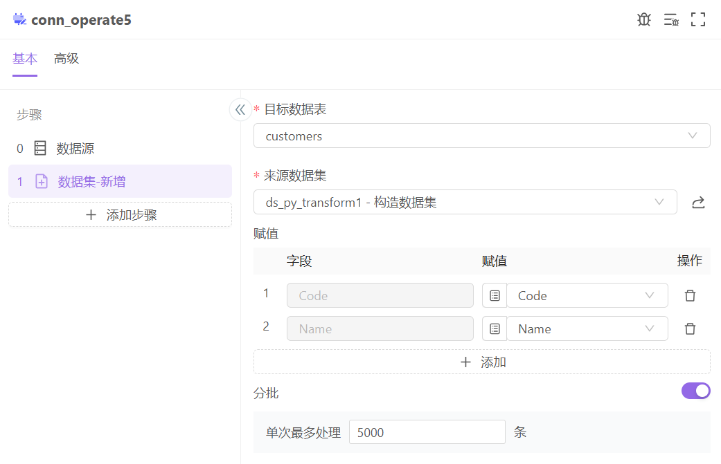Click the 步骤 heading label
Viewport: 721px width, 464px height.
tap(29, 115)
